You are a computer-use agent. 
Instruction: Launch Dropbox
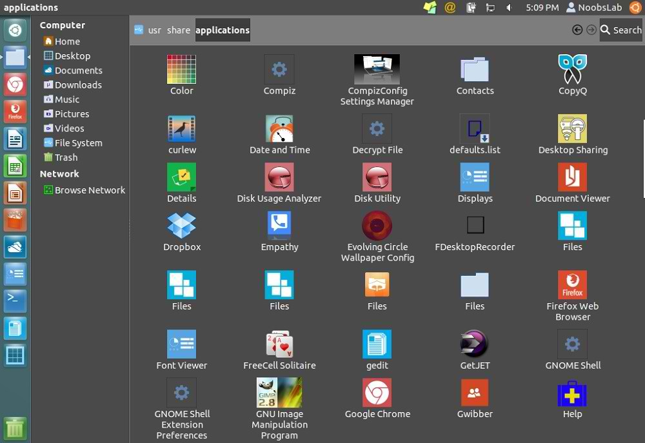pyautogui.click(x=181, y=226)
